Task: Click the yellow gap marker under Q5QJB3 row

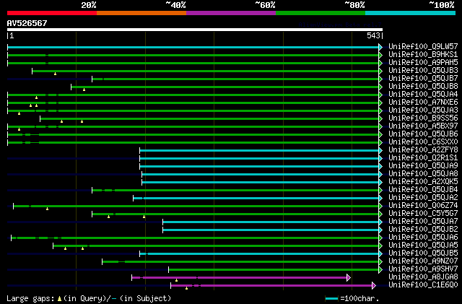Action: coord(55,74)
